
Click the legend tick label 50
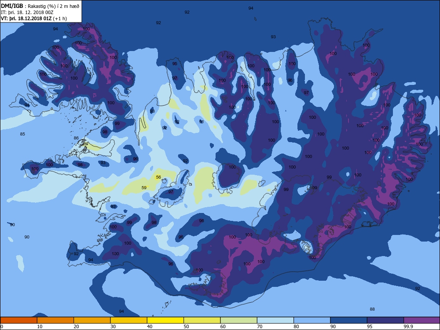186,326
